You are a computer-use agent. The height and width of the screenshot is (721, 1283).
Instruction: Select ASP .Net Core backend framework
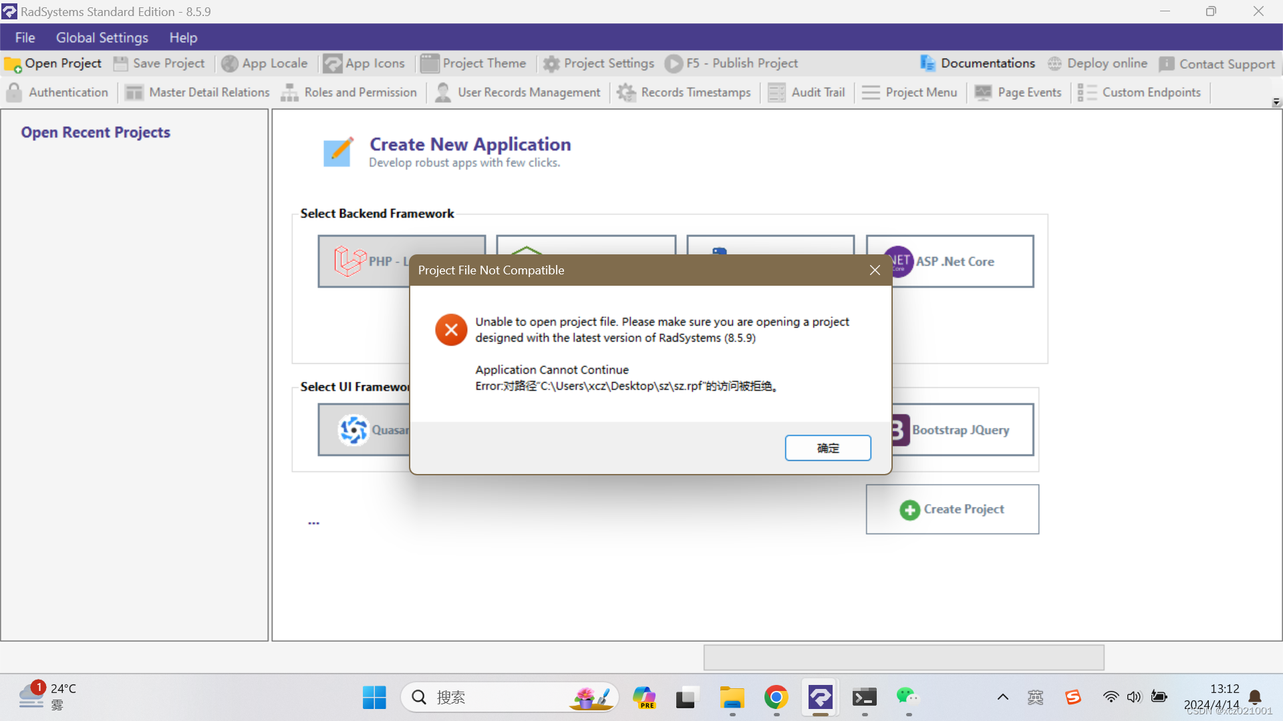[x=950, y=261]
